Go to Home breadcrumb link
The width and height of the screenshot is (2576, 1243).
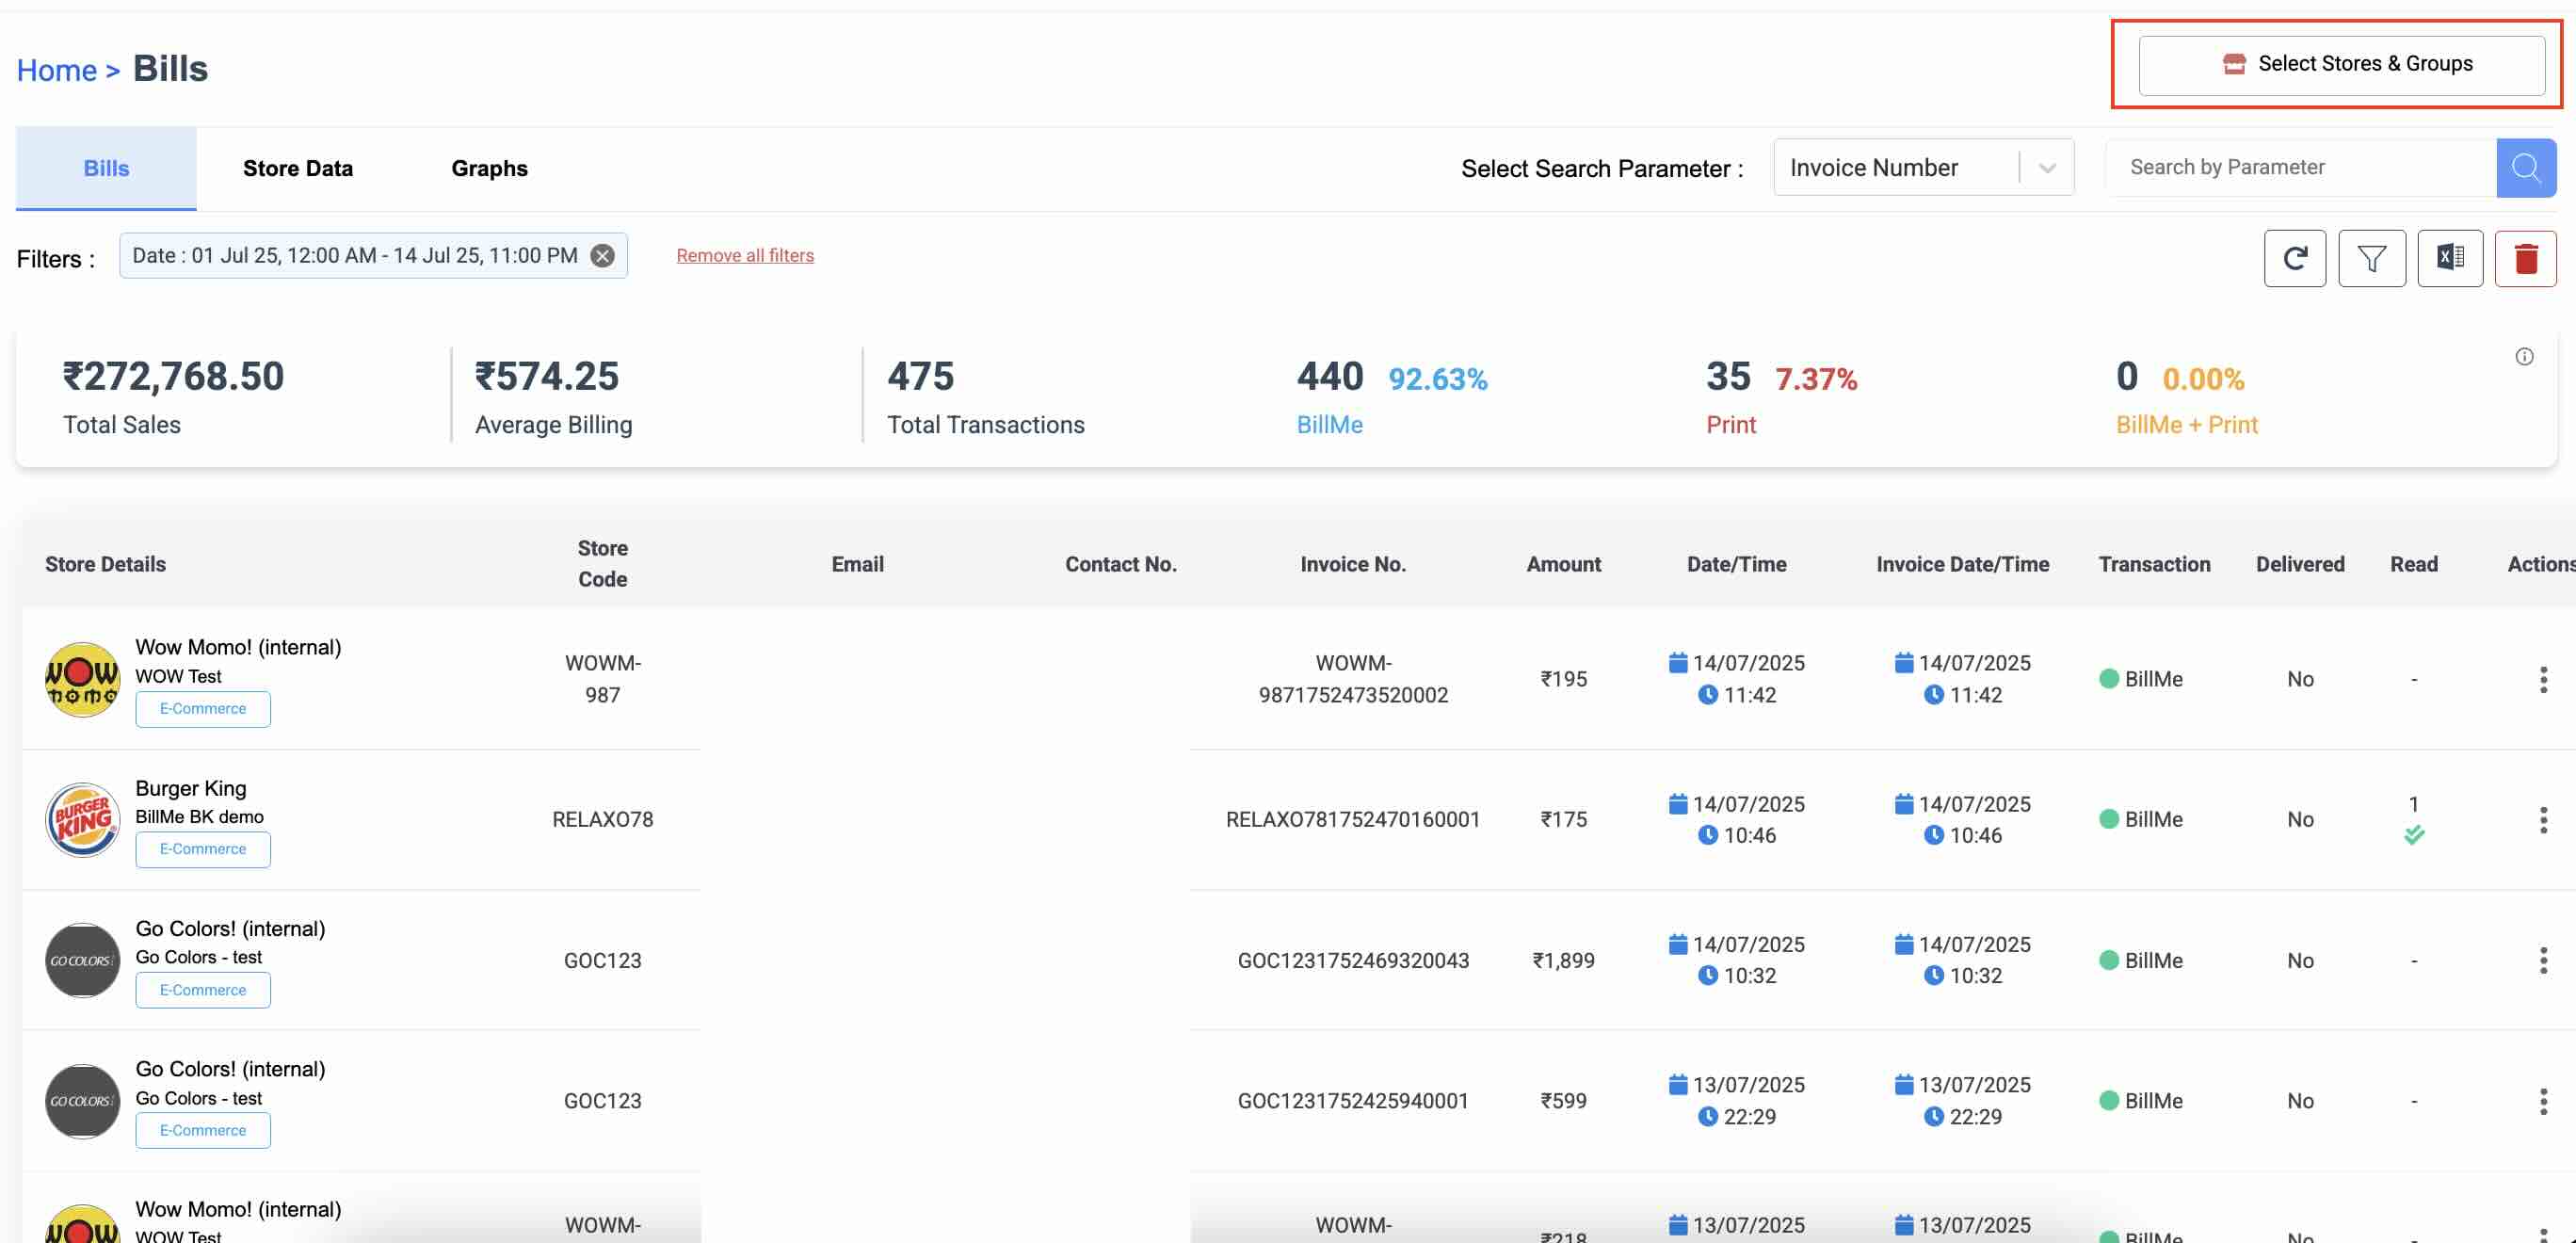tap(57, 71)
